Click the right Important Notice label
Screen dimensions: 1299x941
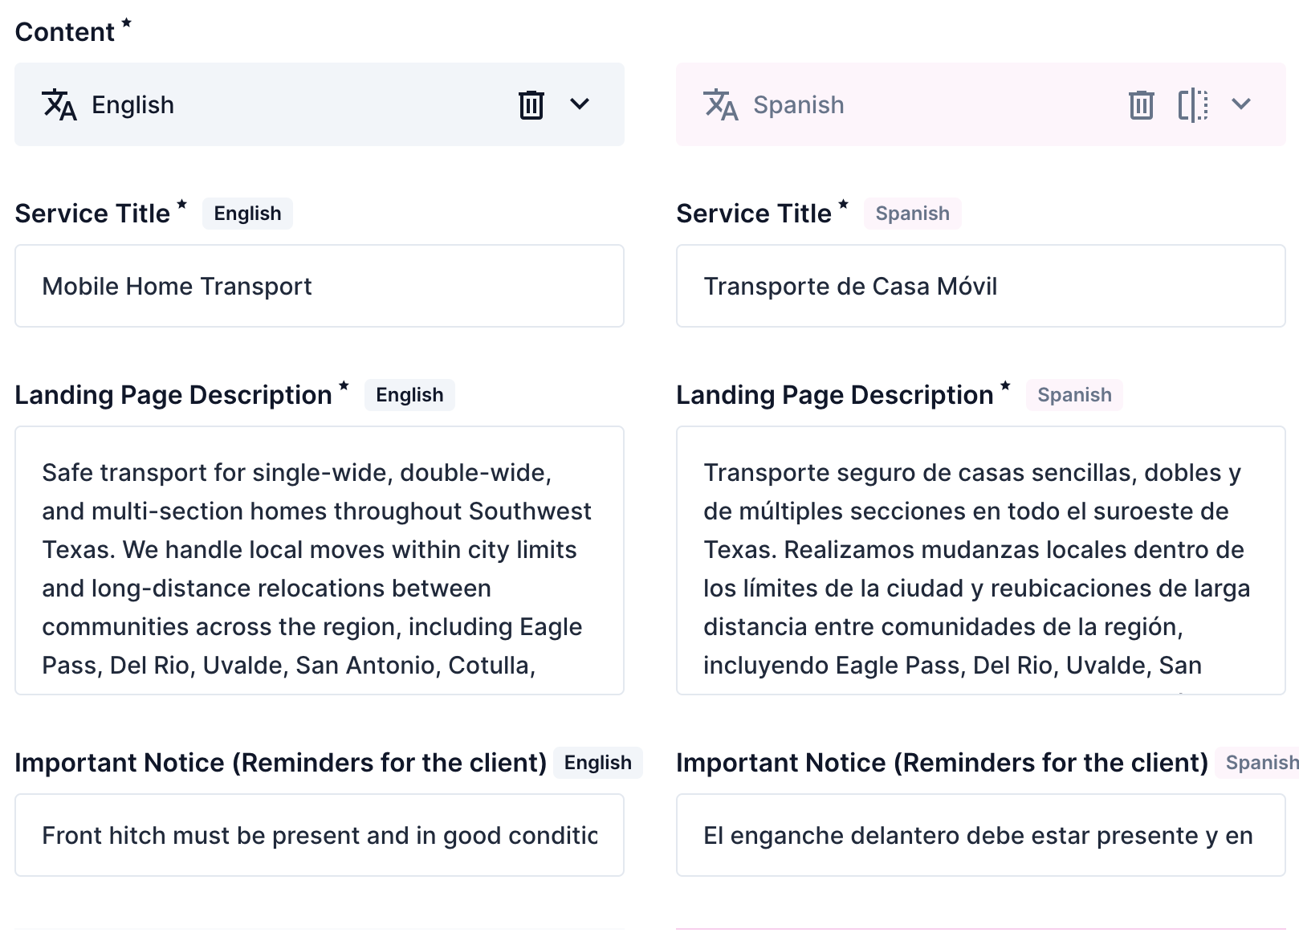943,763
